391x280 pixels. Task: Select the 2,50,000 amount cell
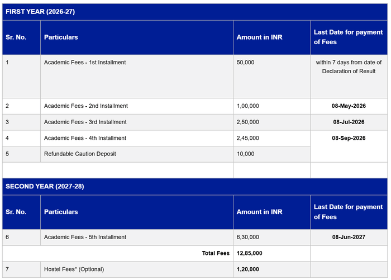tap(248, 122)
